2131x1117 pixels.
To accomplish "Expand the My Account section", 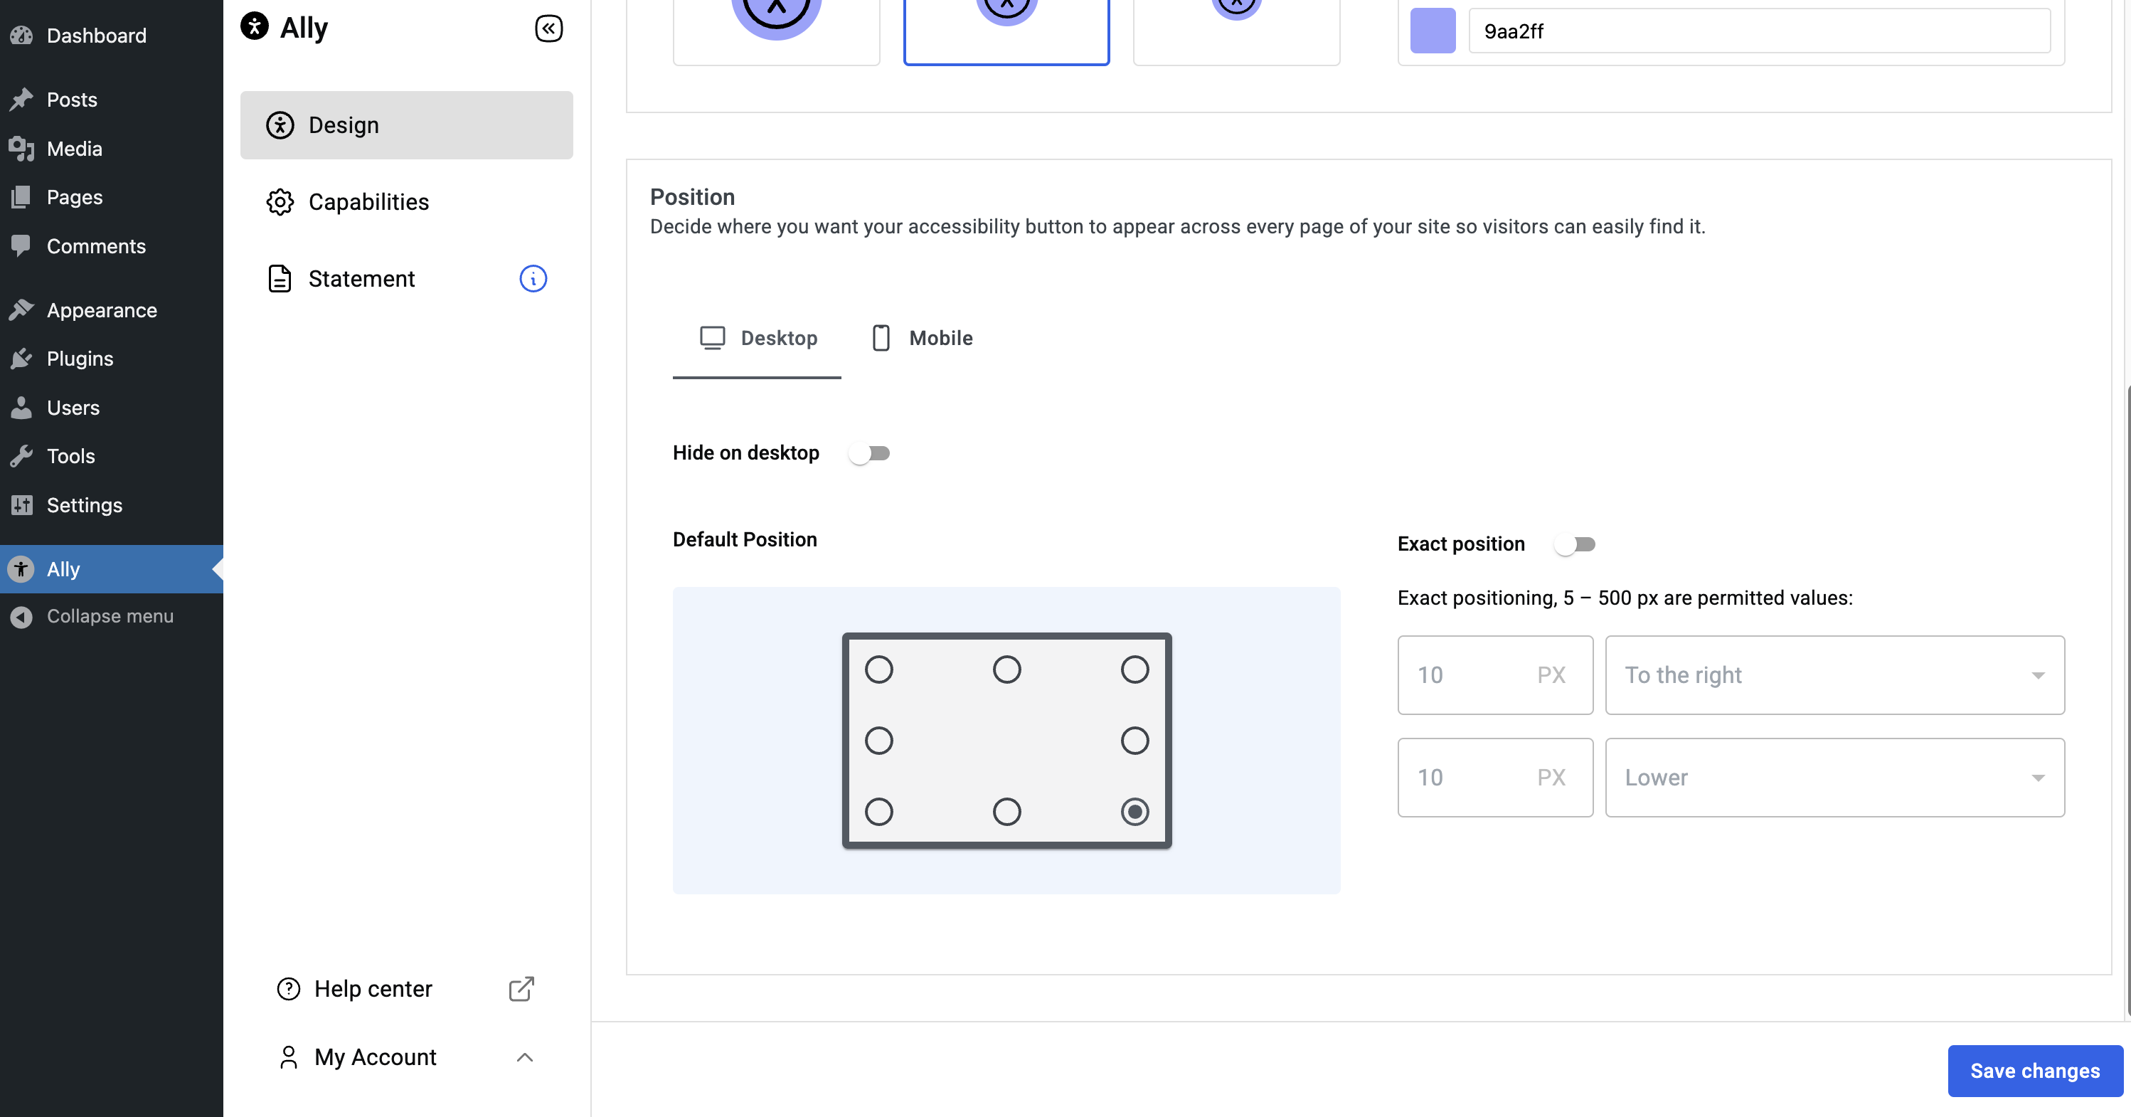I will (523, 1055).
